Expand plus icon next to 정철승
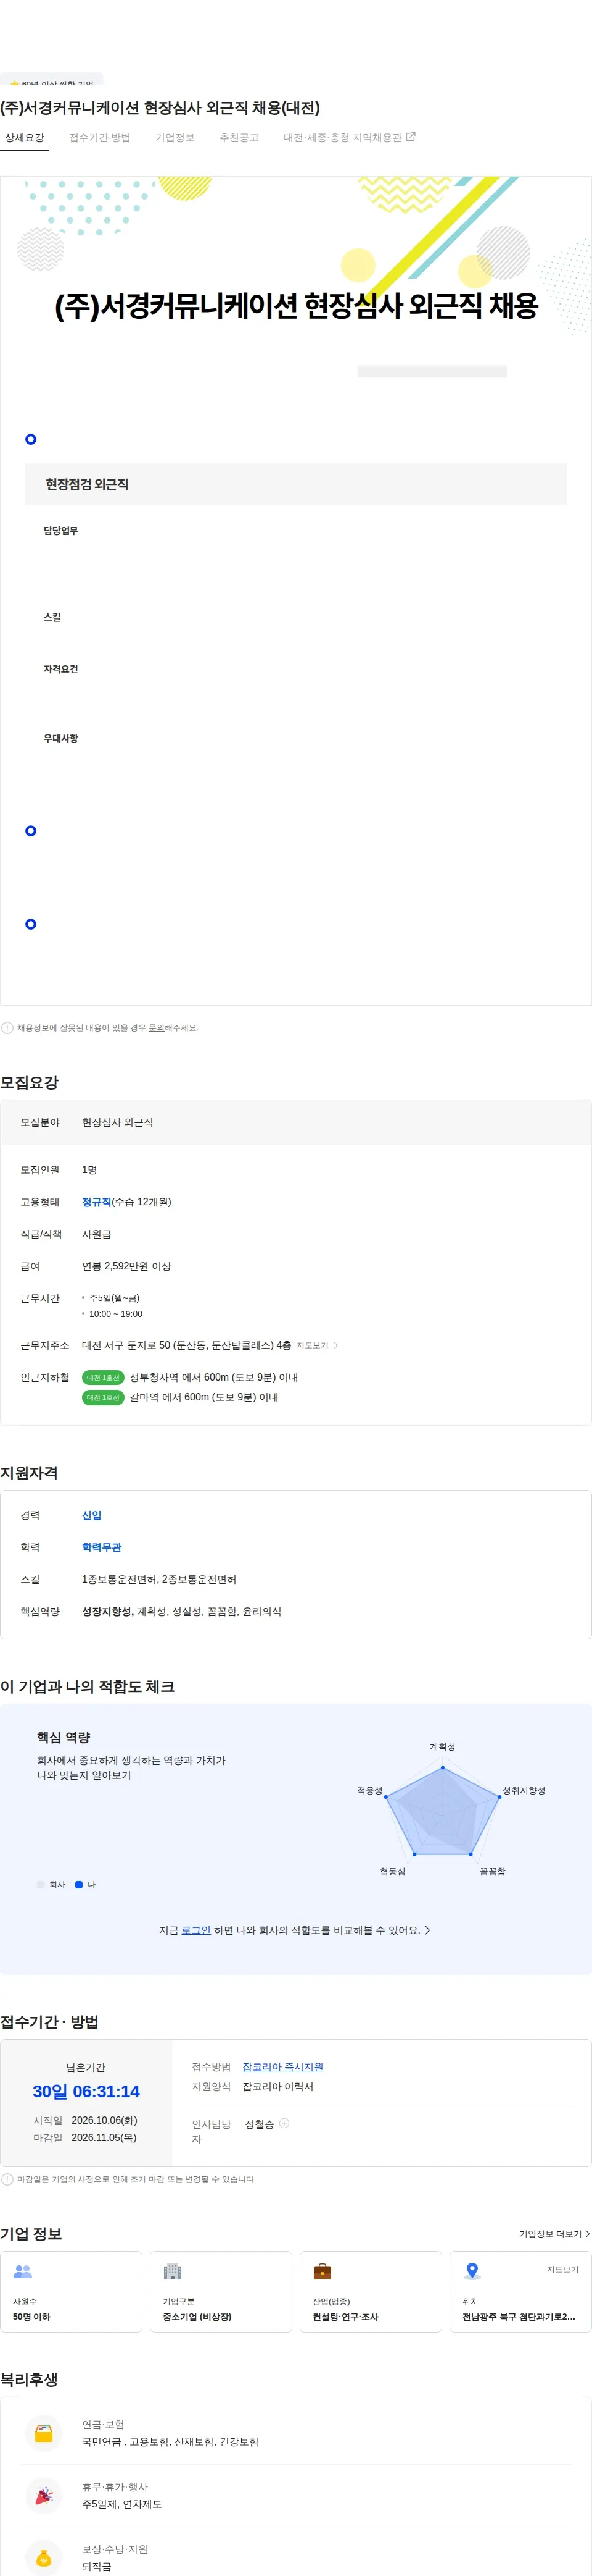The image size is (592, 2576). pos(284,2123)
